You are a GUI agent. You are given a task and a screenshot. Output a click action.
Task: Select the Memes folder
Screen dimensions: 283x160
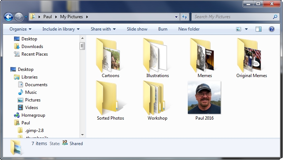pyautogui.click(x=205, y=58)
